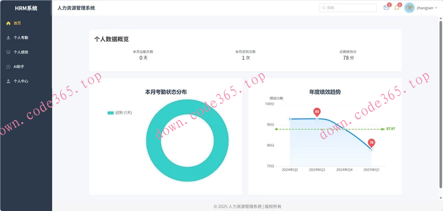Click the red 78 marker pin
443x211 pixels.
click(x=372, y=143)
